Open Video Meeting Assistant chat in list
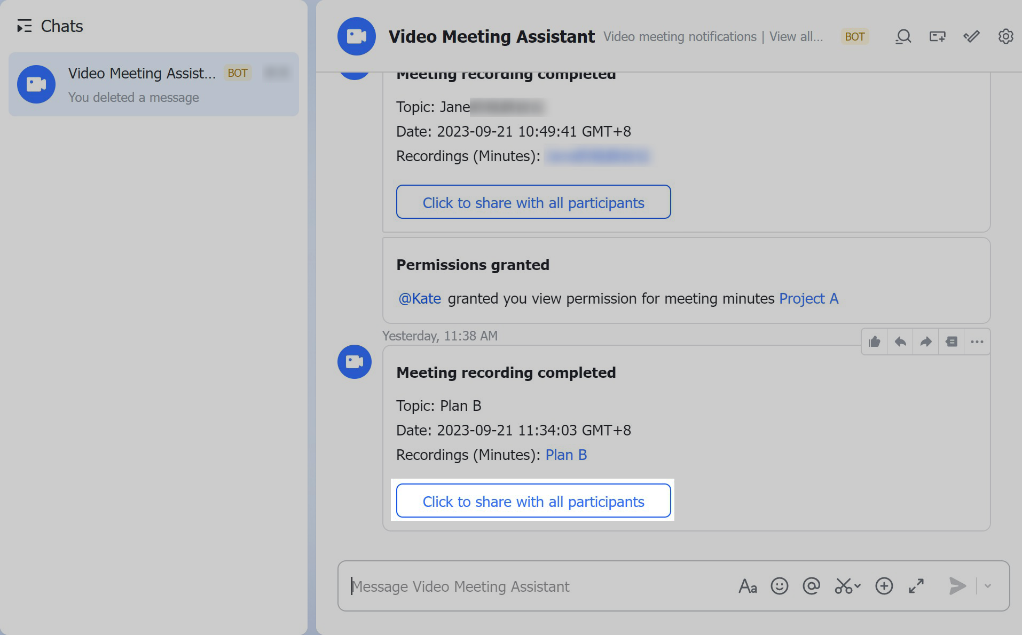Viewport: 1022px width, 635px height. point(154,84)
